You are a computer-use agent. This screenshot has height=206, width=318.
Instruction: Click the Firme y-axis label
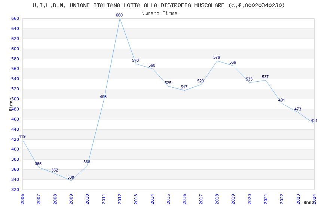click(11, 104)
